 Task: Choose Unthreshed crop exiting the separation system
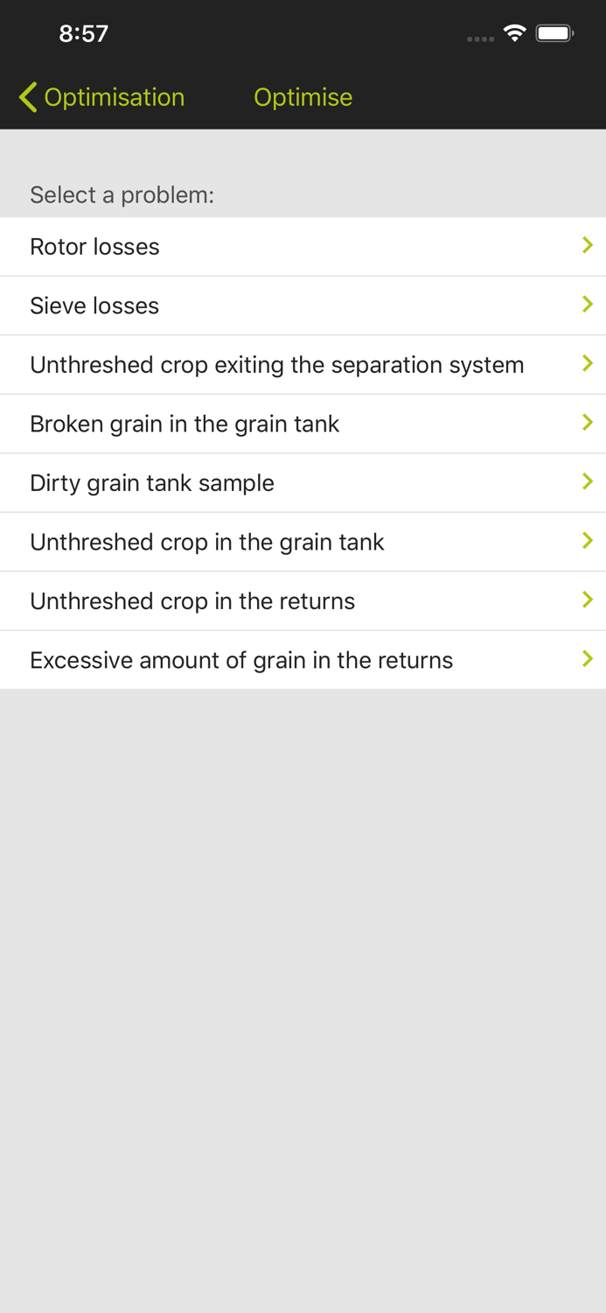point(276,365)
